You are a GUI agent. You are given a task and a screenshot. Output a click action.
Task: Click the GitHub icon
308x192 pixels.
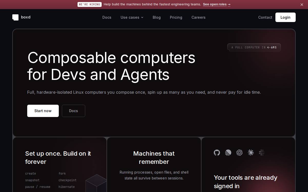click(x=217, y=153)
